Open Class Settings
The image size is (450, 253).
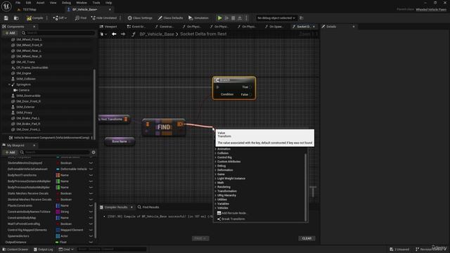pyautogui.click(x=140, y=18)
